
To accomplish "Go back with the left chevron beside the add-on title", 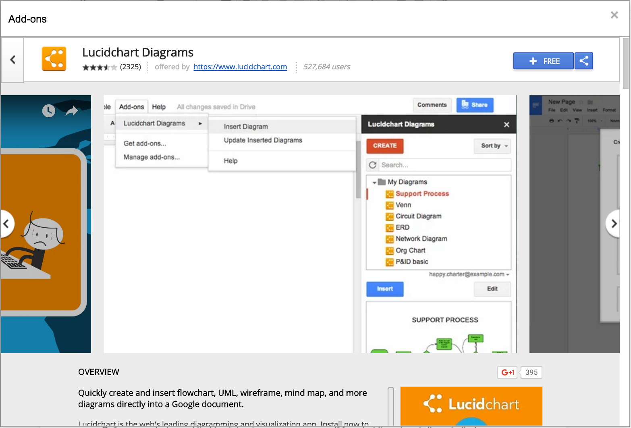I will pos(12,60).
